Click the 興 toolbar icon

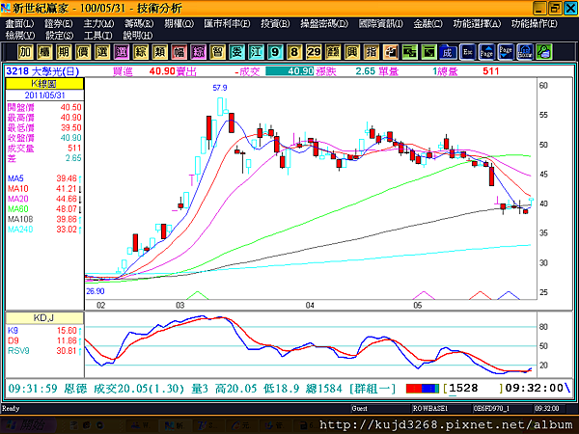pos(352,52)
